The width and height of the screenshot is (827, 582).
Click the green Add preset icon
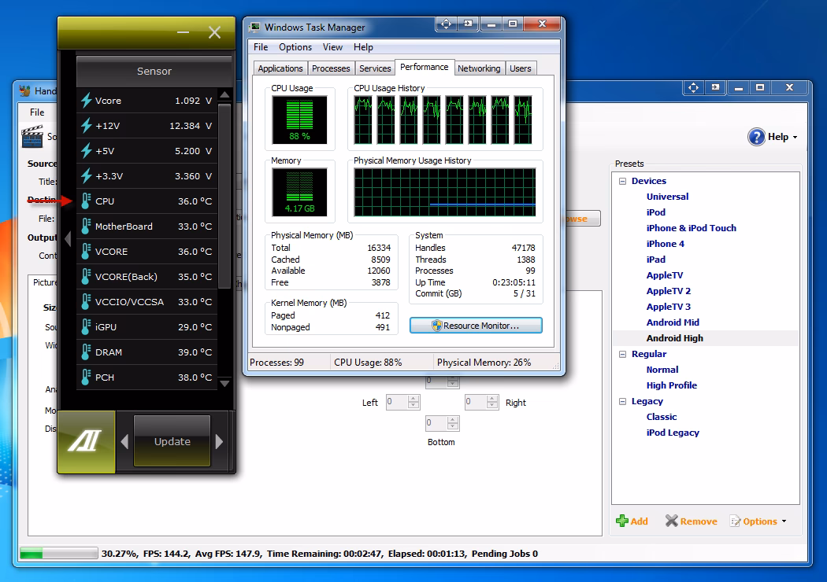(621, 521)
